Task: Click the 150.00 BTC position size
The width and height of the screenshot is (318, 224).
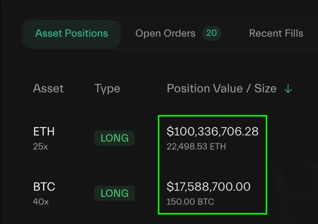Action: point(190,202)
